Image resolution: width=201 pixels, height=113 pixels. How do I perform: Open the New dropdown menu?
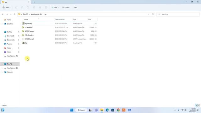coord(6,8)
